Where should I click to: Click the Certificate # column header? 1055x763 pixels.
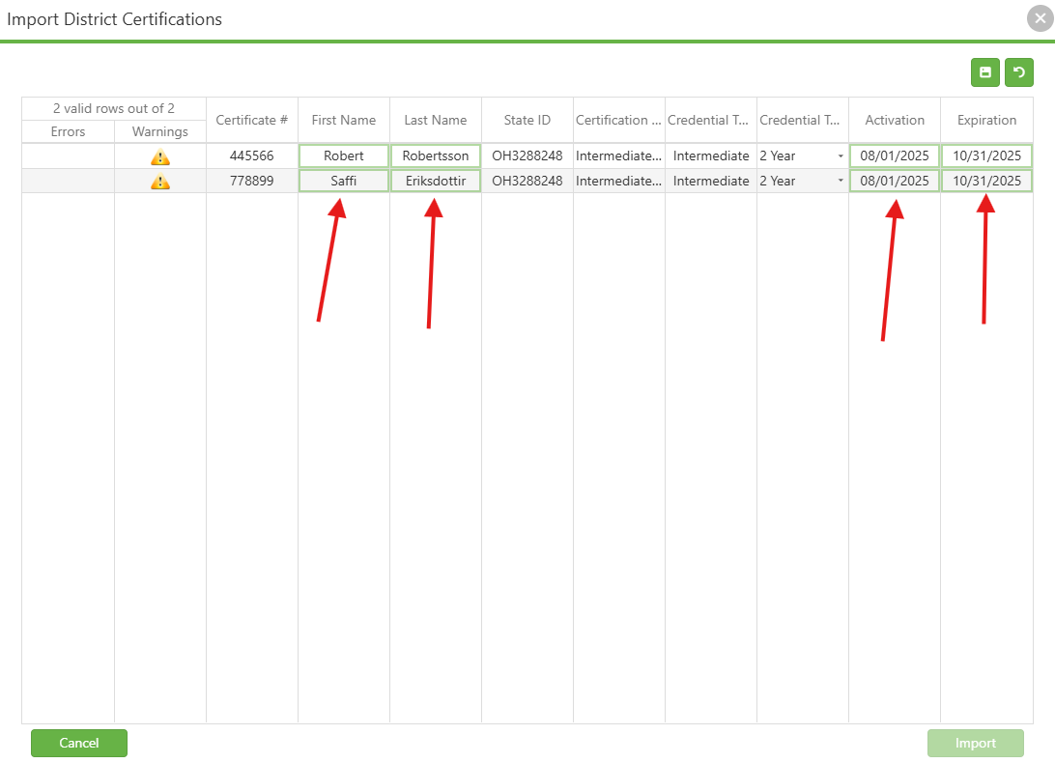tap(251, 120)
